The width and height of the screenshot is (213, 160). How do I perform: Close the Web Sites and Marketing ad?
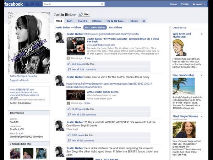(x=202, y=34)
